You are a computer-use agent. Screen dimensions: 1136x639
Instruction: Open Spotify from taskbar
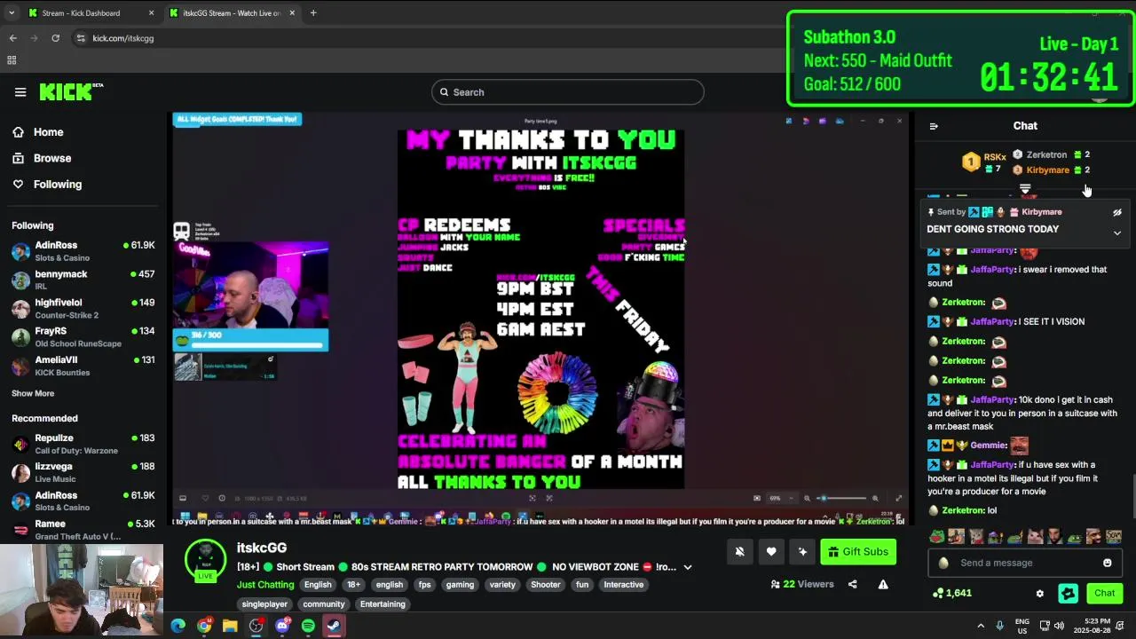pos(308,626)
